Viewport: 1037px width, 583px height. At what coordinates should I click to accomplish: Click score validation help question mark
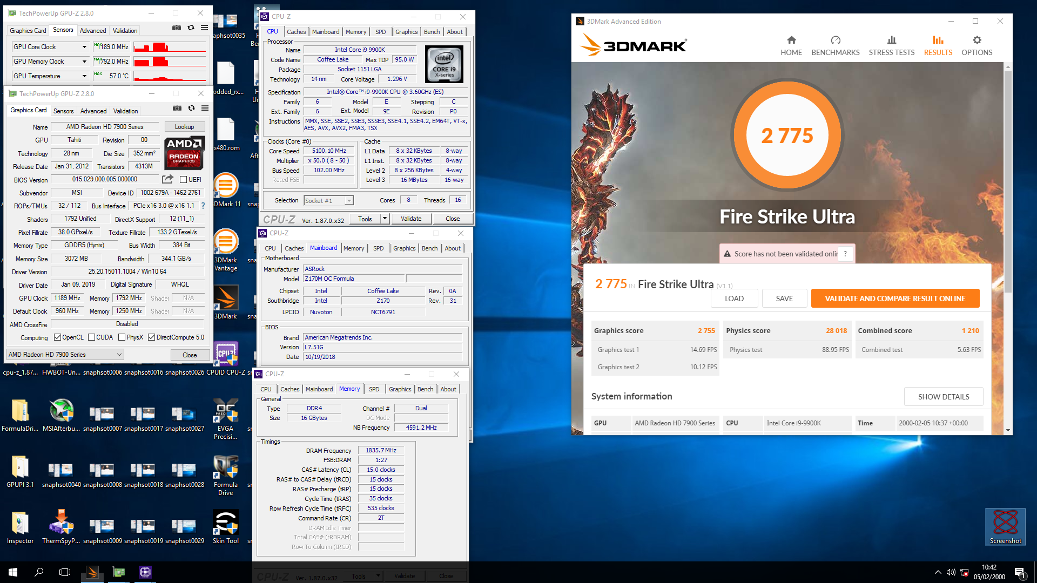coord(845,254)
